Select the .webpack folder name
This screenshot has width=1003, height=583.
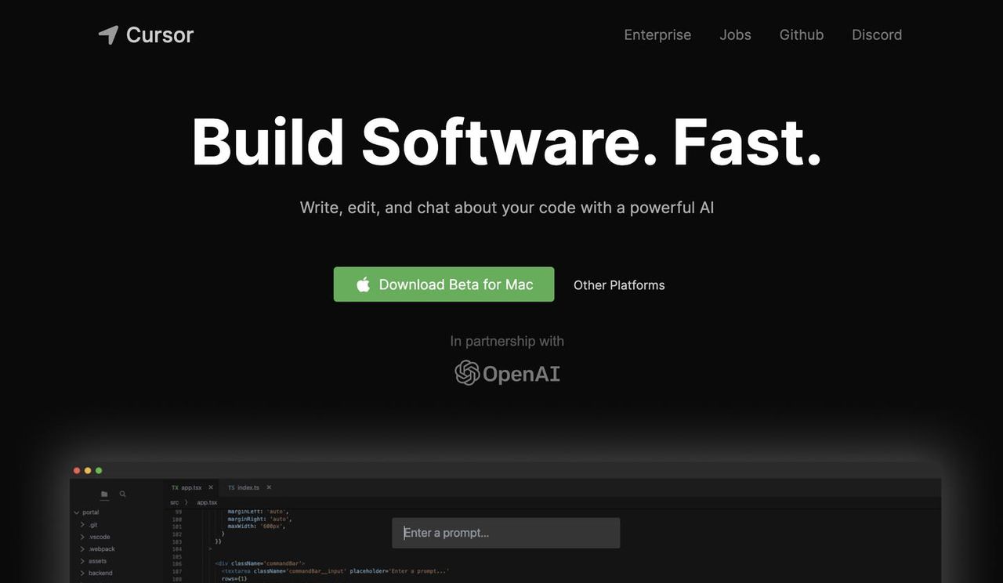click(102, 549)
